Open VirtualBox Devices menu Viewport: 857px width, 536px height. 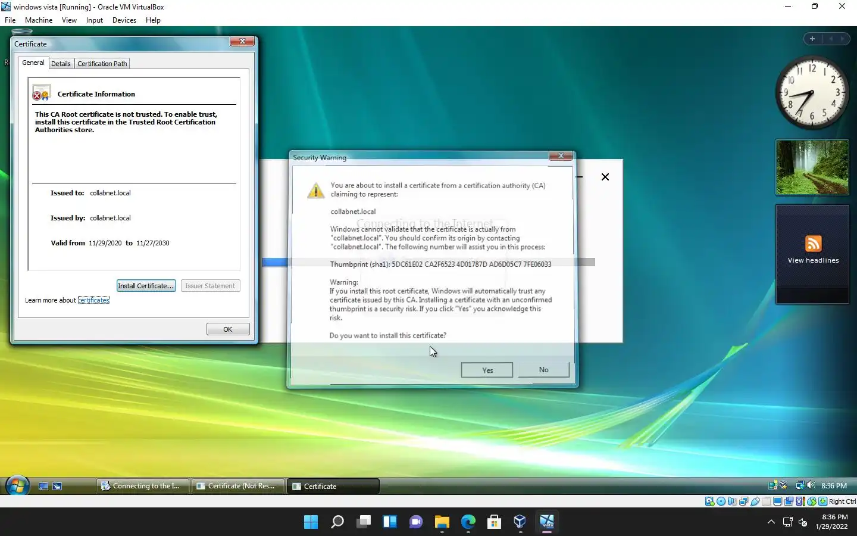coord(124,20)
